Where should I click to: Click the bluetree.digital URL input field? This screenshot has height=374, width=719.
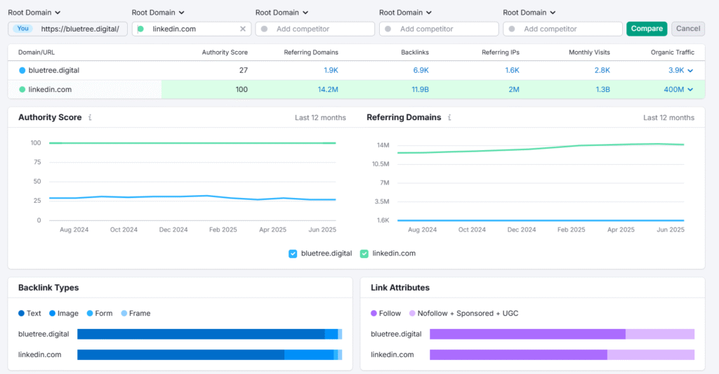67,29
